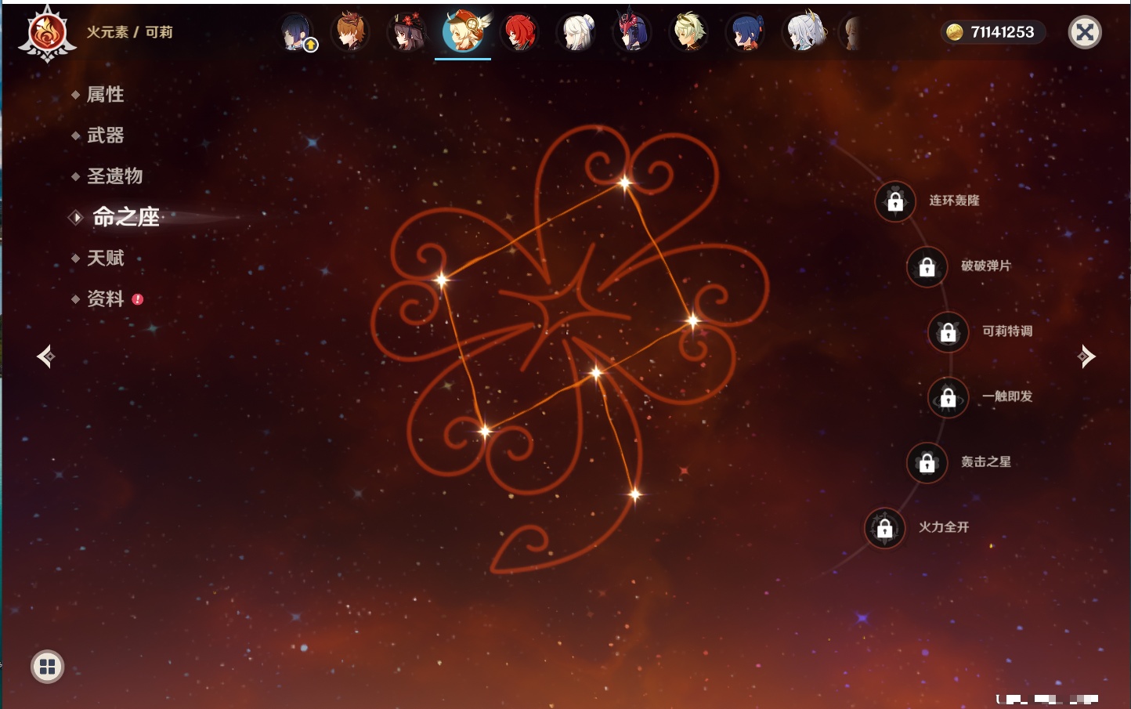Image resolution: width=1131 pixels, height=709 pixels.
Task: Click the highlighted Klee avatar with red cap
Action: 464,32
